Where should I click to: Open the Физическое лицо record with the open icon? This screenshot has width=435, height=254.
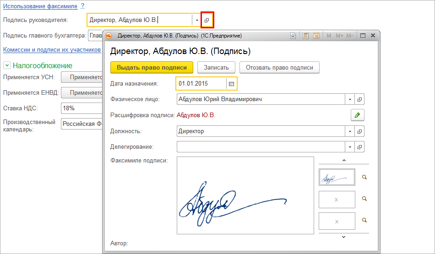tap(359, 99)
